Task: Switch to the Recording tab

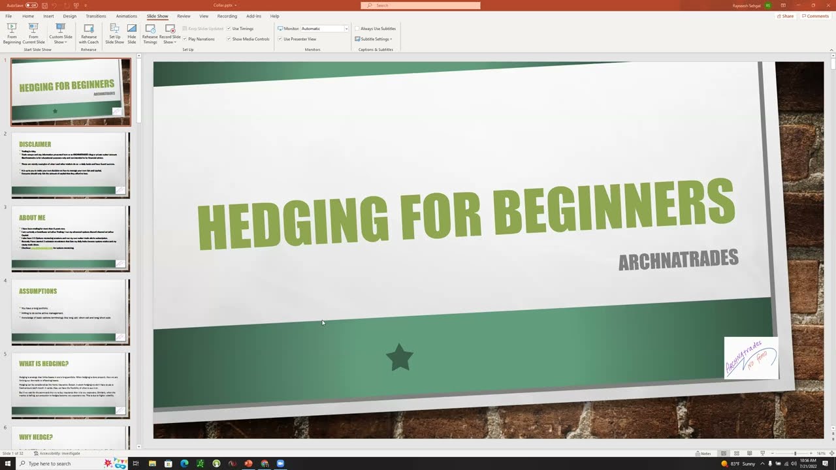Action: point(227,16)
